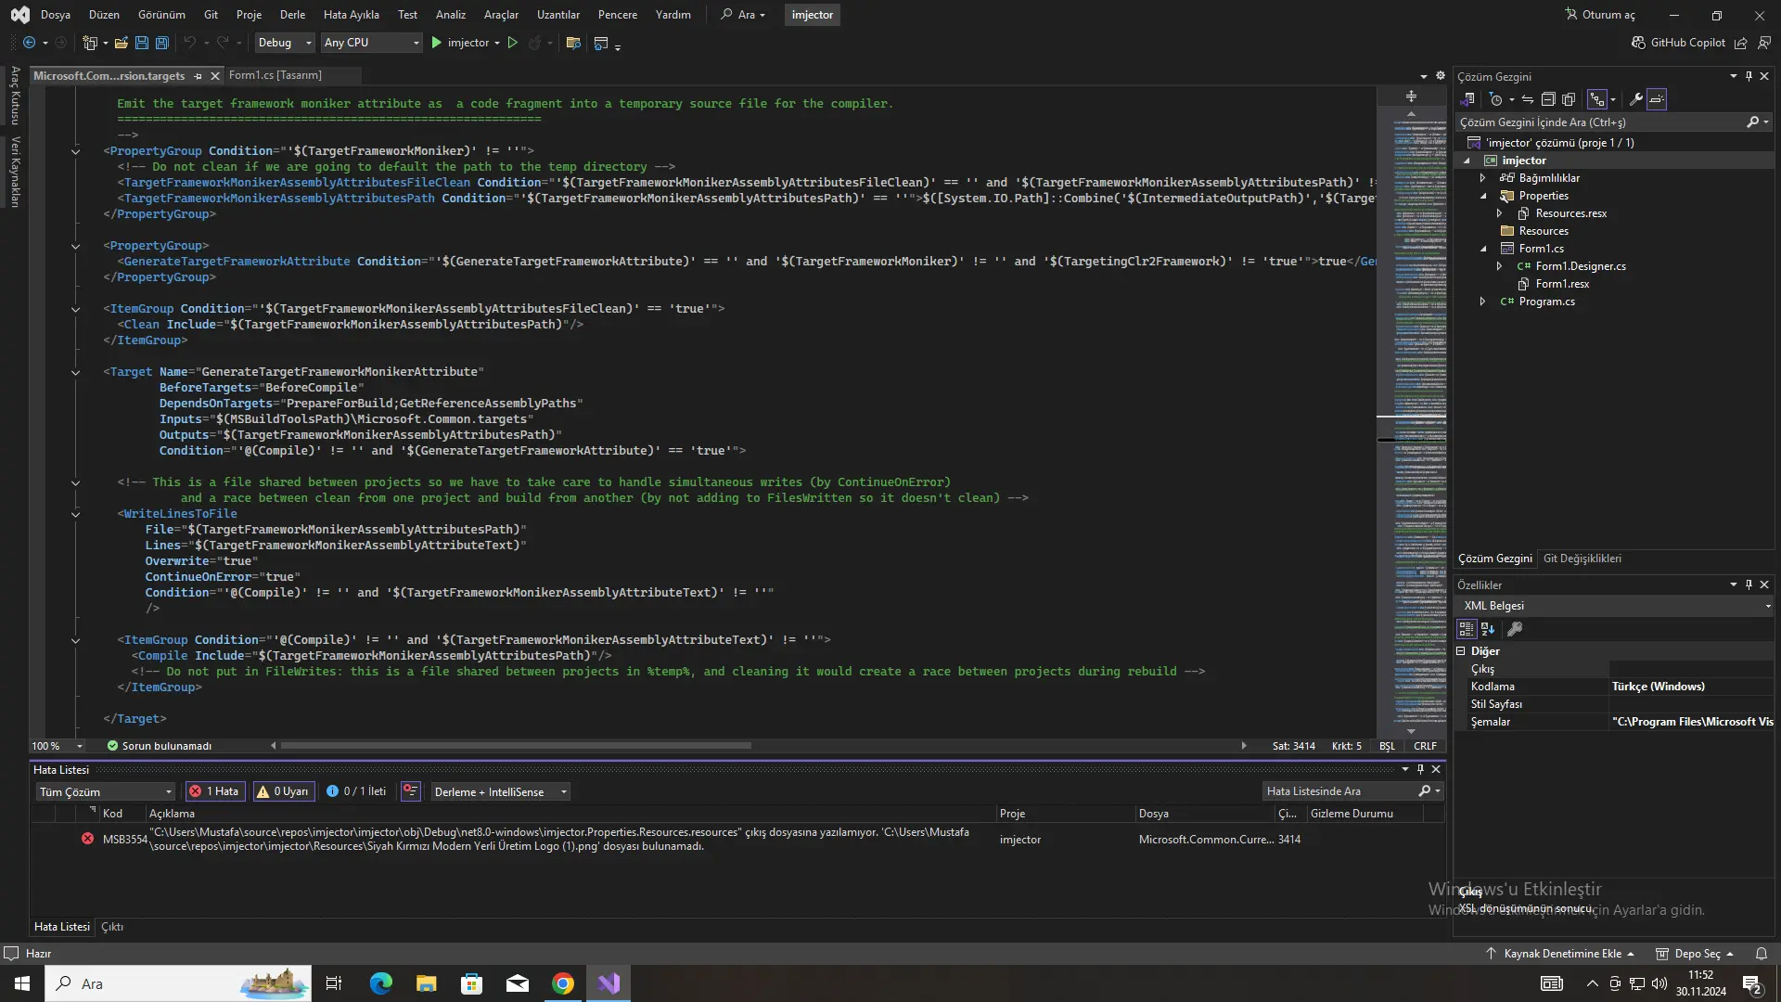Collapse the Diğer property category
The height and width of the screenshot is (1002, 1781).
[1461, 651]
